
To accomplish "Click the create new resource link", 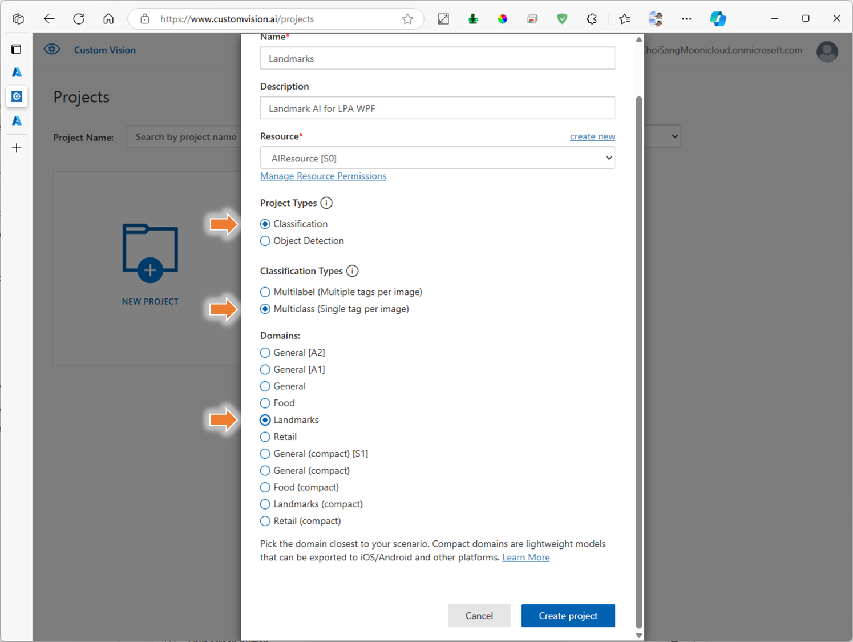I will 592,136.
